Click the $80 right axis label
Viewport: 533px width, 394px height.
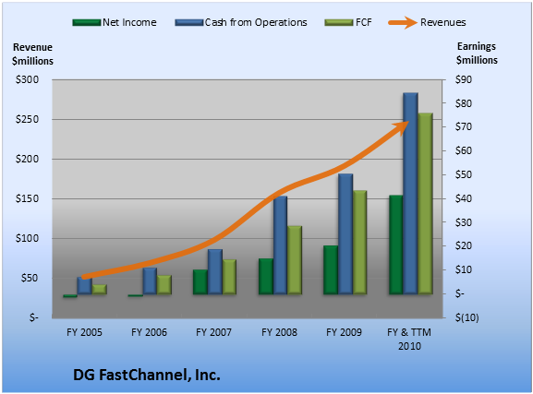pos(464,103)
